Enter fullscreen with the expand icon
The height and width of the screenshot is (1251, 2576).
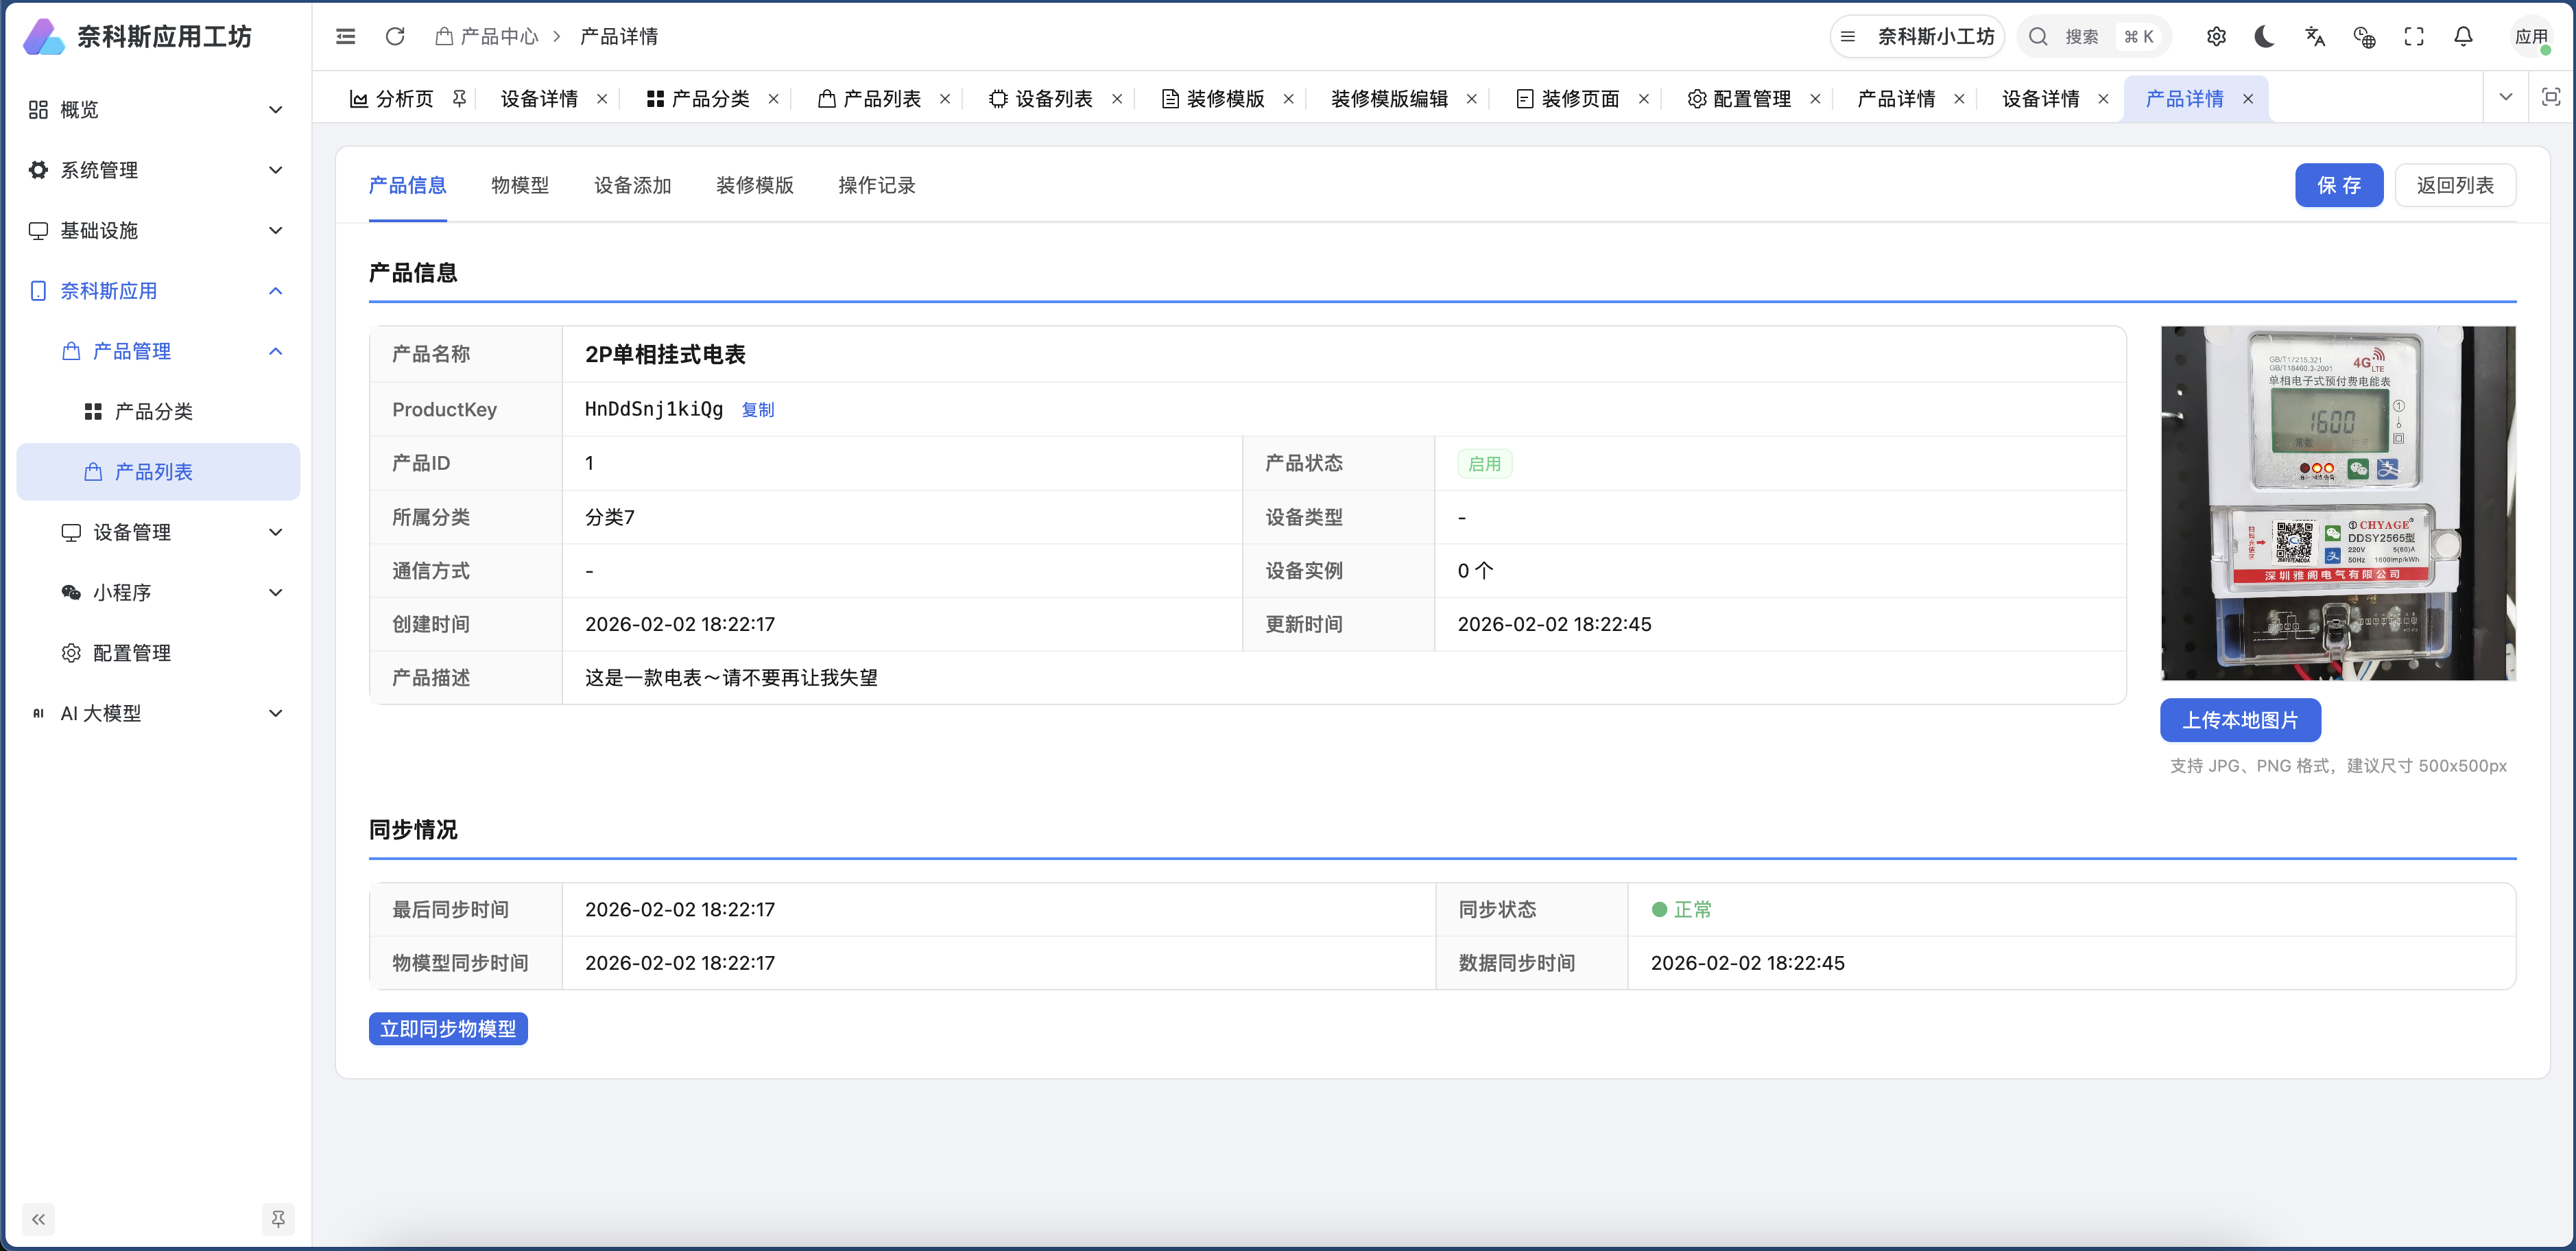click(2414, 37)
